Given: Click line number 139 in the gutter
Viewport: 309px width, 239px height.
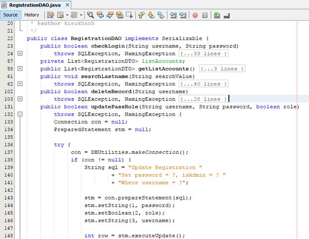Looking at the screenshot, I should pyautogui.click(x=9, y=167).
